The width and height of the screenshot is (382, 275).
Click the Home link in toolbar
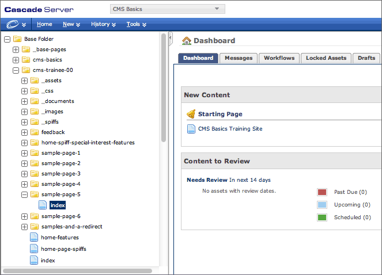[x=44, y=24]
